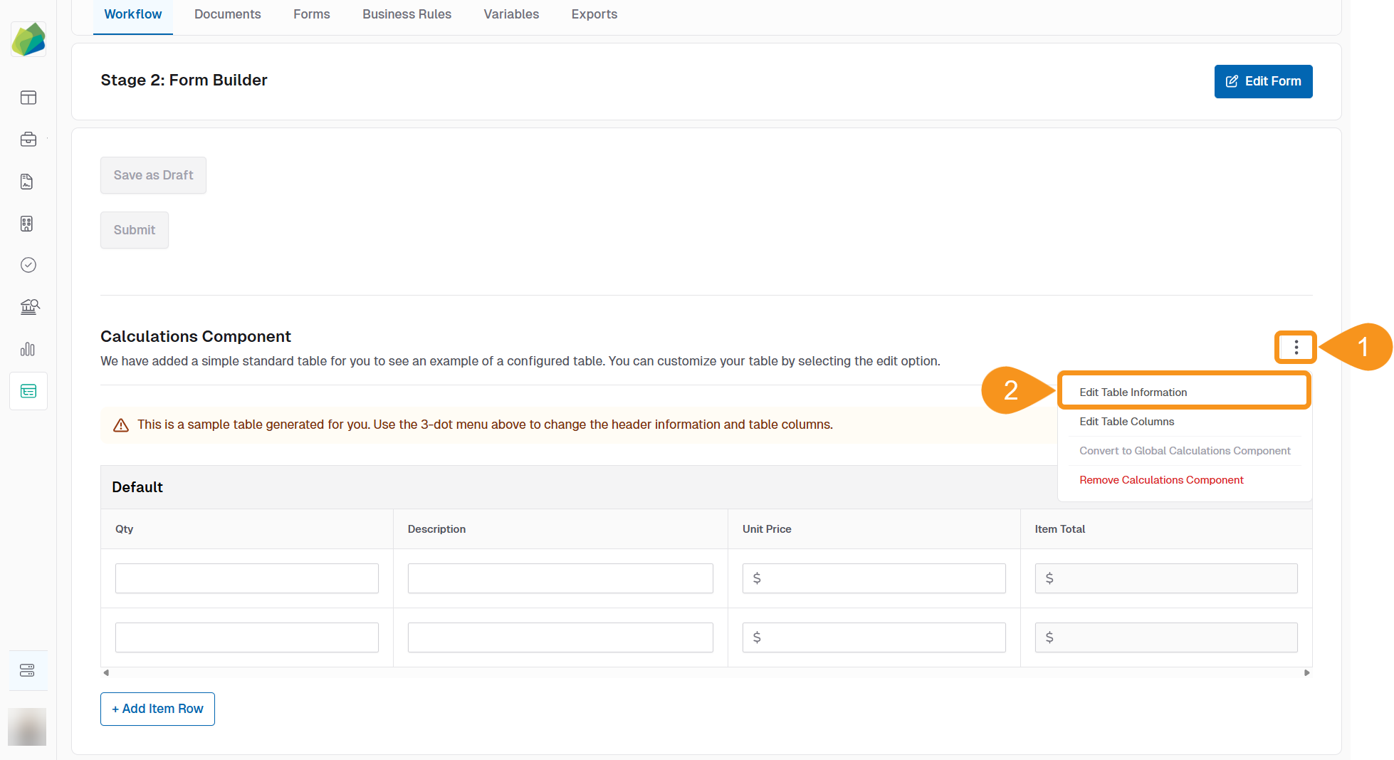Click the first Qty input field
Screen dimensions: 1394x760
pyautogui.click(x=246, y=578)
